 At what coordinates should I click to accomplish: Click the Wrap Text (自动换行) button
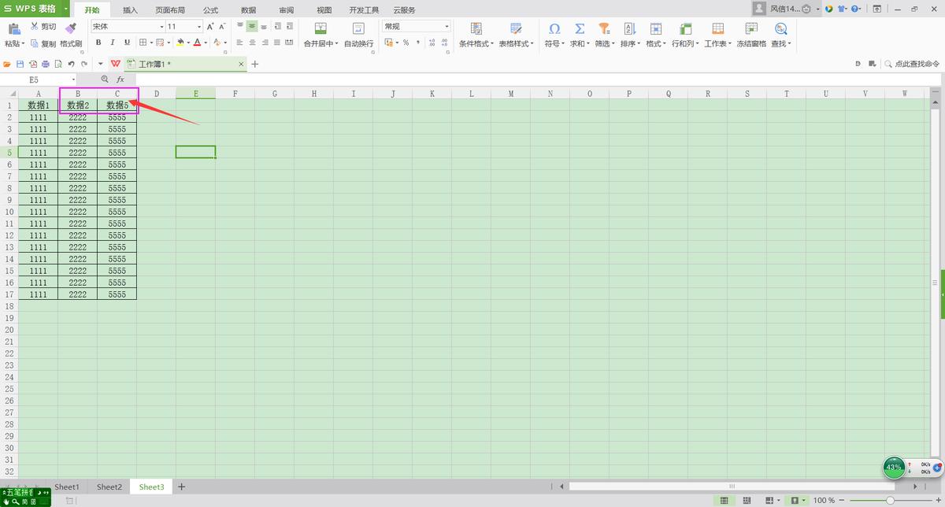[358, 35]
